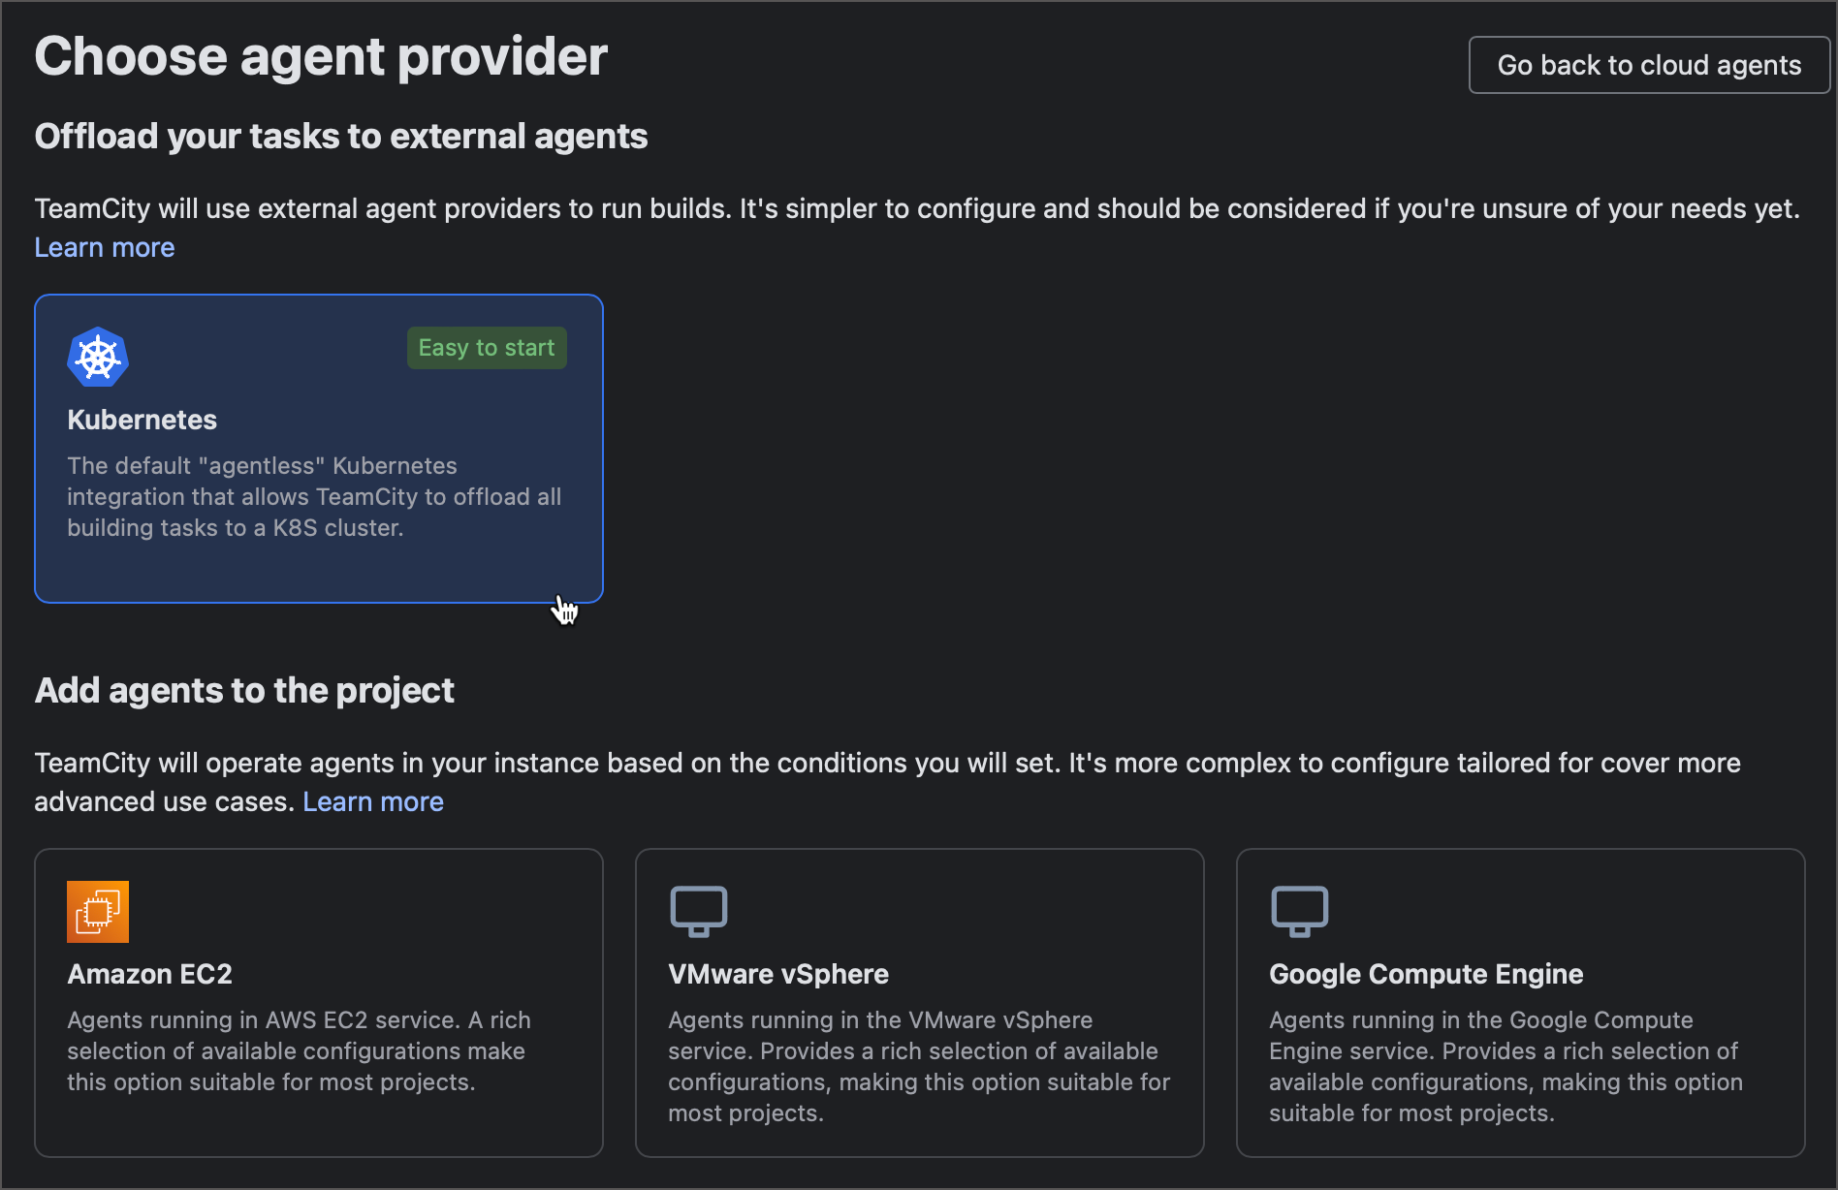The width and height of the screenshot is (1838, 1190).
Task: Click the Google Compute Engine monitor icon
Action: 1300,911
